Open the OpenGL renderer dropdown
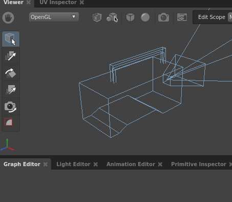 pyautogui.click(x=54, y=17)
